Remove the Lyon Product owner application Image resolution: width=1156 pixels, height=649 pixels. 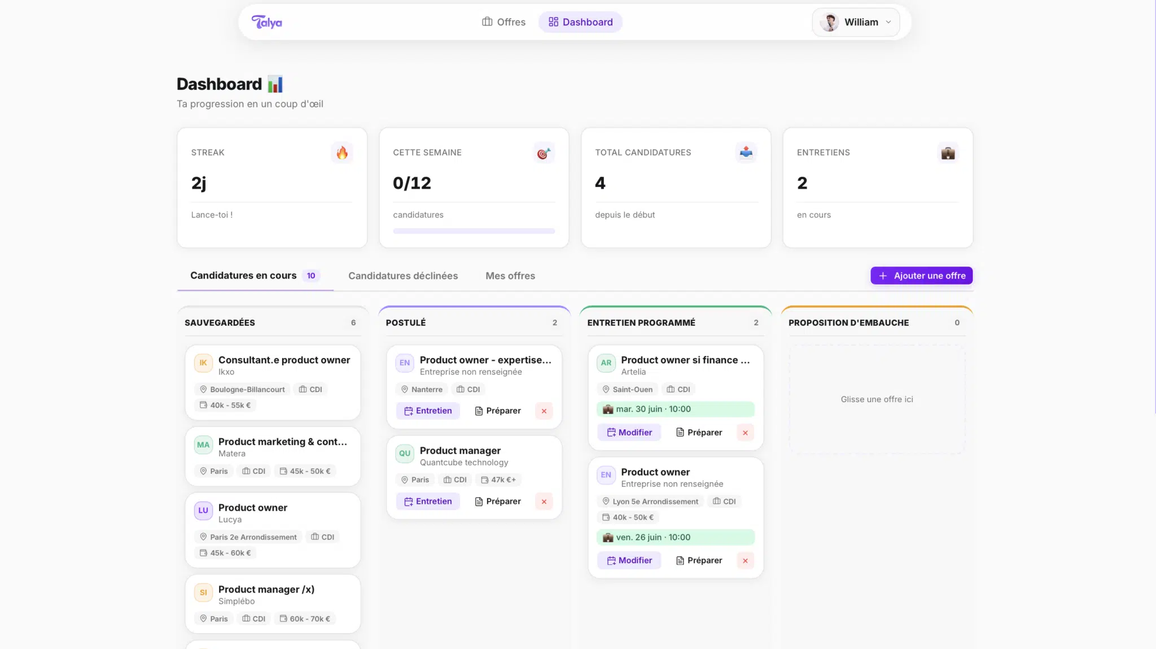tap(745, 561)
